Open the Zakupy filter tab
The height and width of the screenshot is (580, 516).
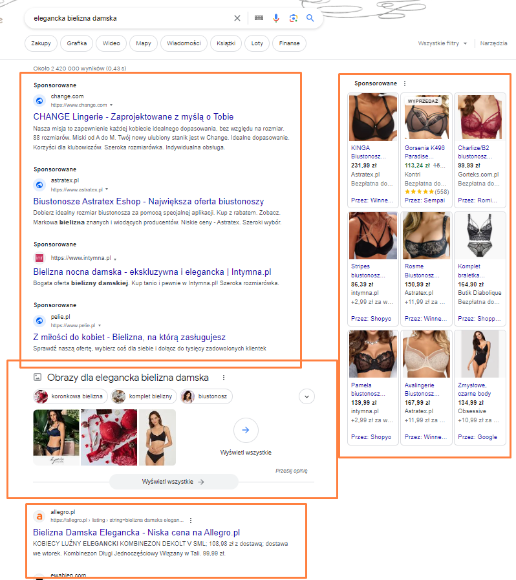click(x=41, y=43)
